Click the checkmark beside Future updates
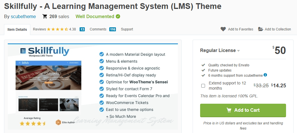This screenshot has height=133, width=297. [x=203, y=70]
